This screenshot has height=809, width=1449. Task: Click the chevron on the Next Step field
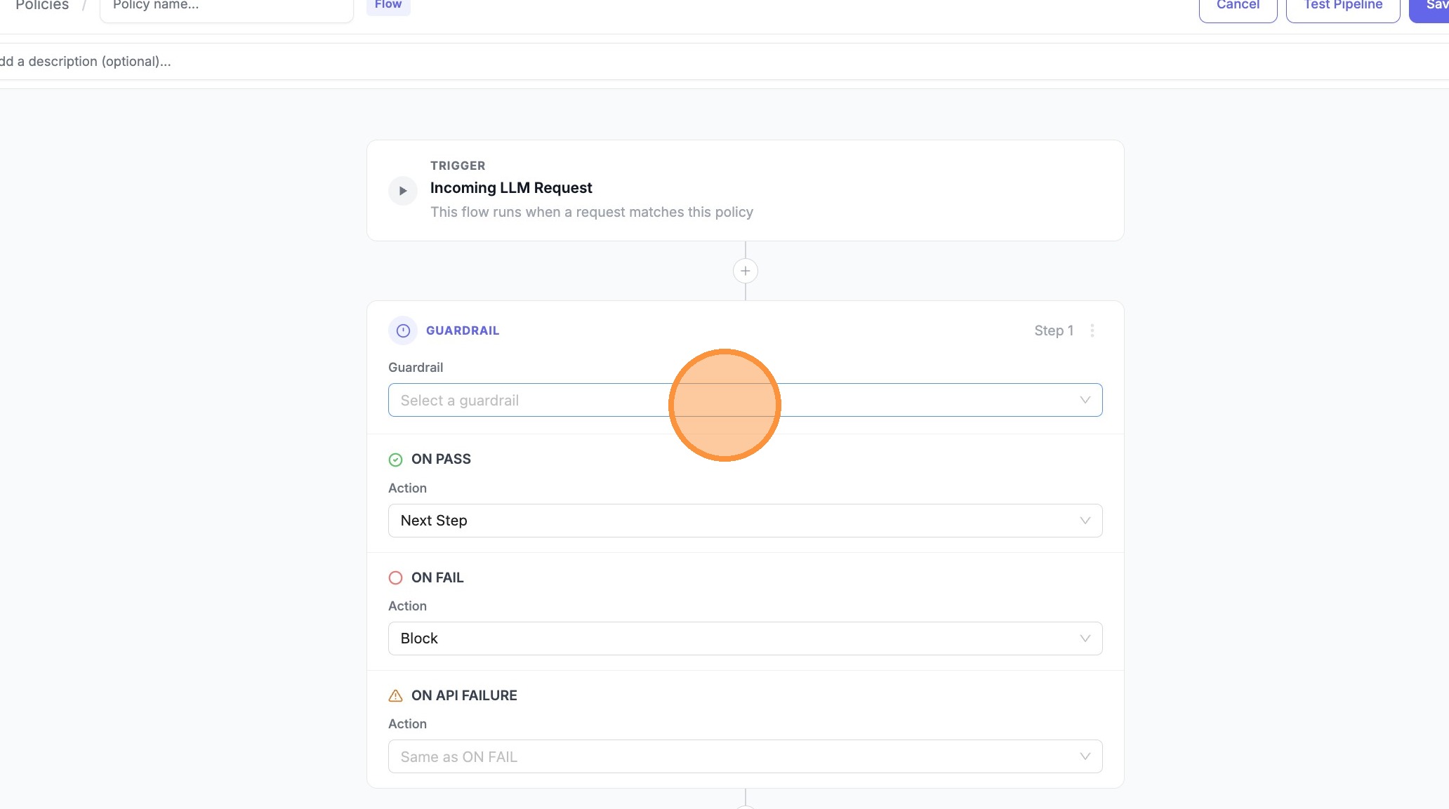point(1085,521)
